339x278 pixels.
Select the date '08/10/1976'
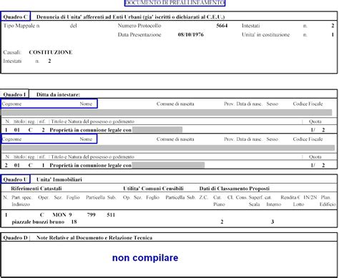pos(191,34)
